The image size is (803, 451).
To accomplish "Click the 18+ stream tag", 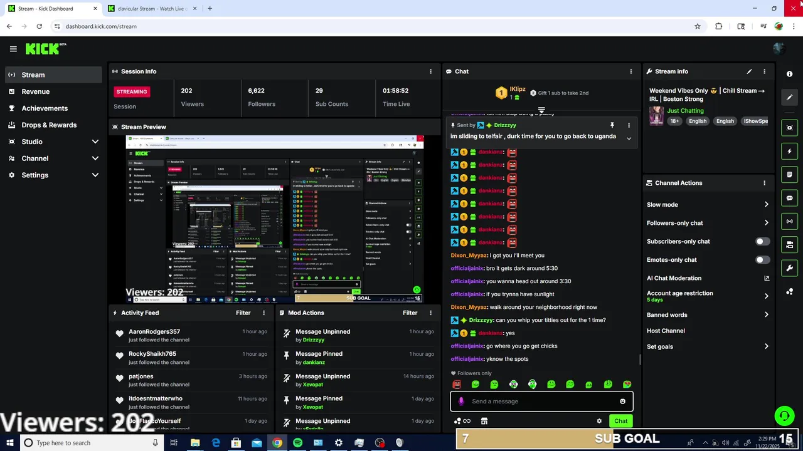I will coord(674,121).
